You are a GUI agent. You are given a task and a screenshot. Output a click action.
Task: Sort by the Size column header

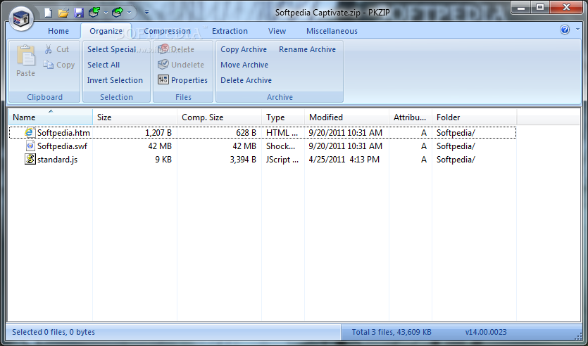135,117
